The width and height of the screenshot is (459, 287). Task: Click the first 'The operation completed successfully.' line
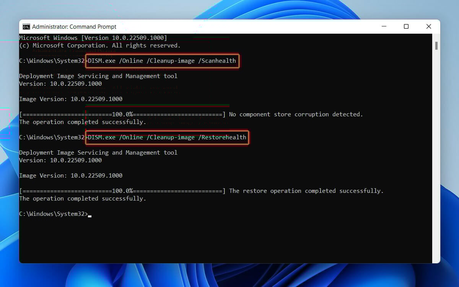click(83, 122)
